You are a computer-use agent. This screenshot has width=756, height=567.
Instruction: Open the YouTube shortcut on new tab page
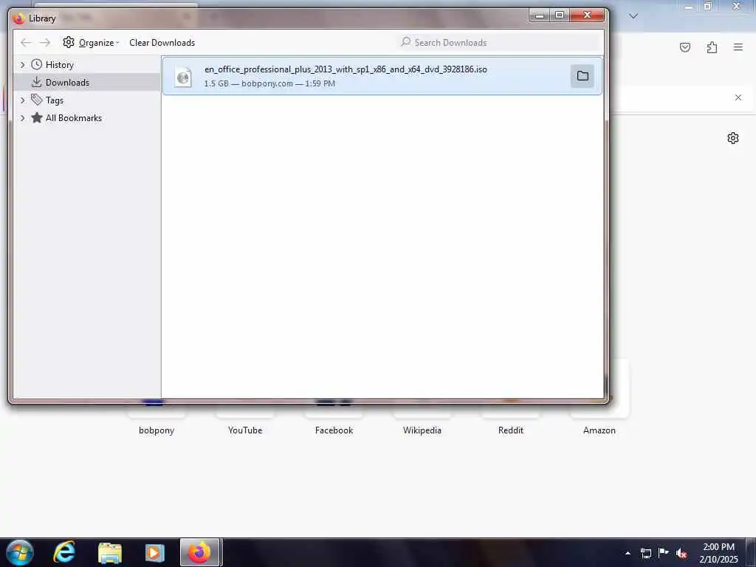(245, 430)
